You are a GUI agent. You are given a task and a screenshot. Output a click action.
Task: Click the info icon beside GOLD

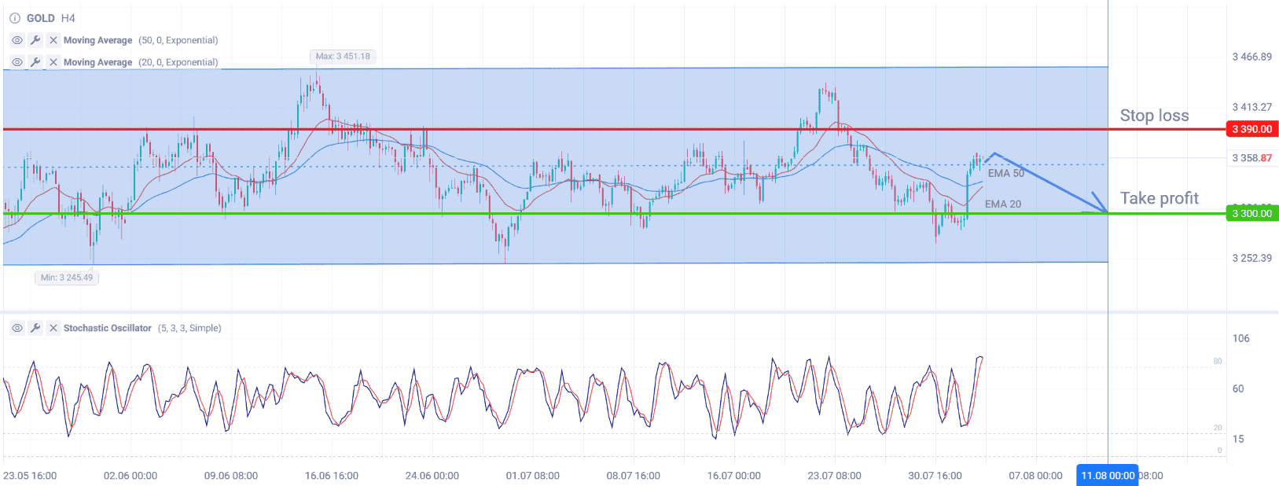click(14, 18)
